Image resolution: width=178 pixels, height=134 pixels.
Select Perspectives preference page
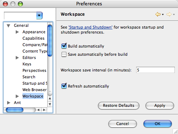(34, 70)
